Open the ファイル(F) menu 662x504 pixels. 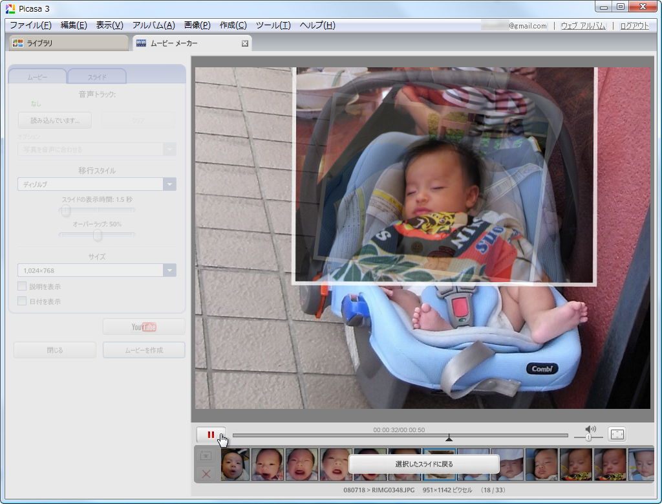(30, 25)
